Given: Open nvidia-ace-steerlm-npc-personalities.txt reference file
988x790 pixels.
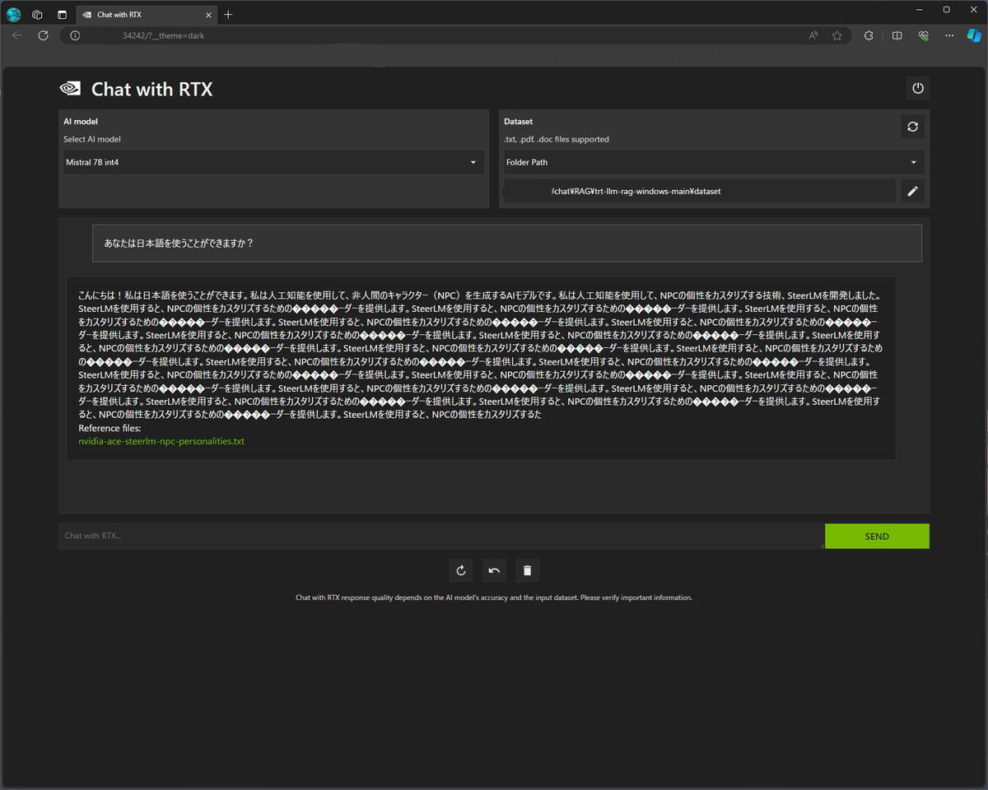Looking at the screenshot, I should point(161,441).
